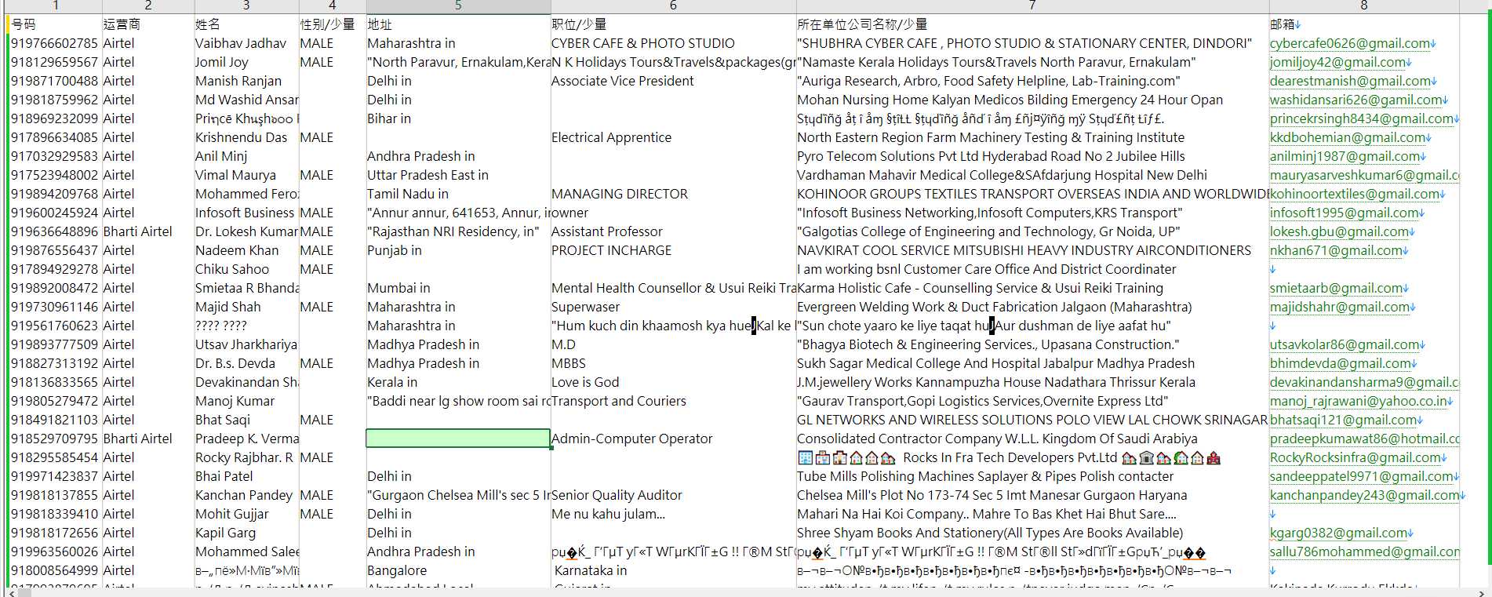Screen dimensions: 1492x597
Task: Select the name Nadeem Khan
Action: click(x=237, y=250)
